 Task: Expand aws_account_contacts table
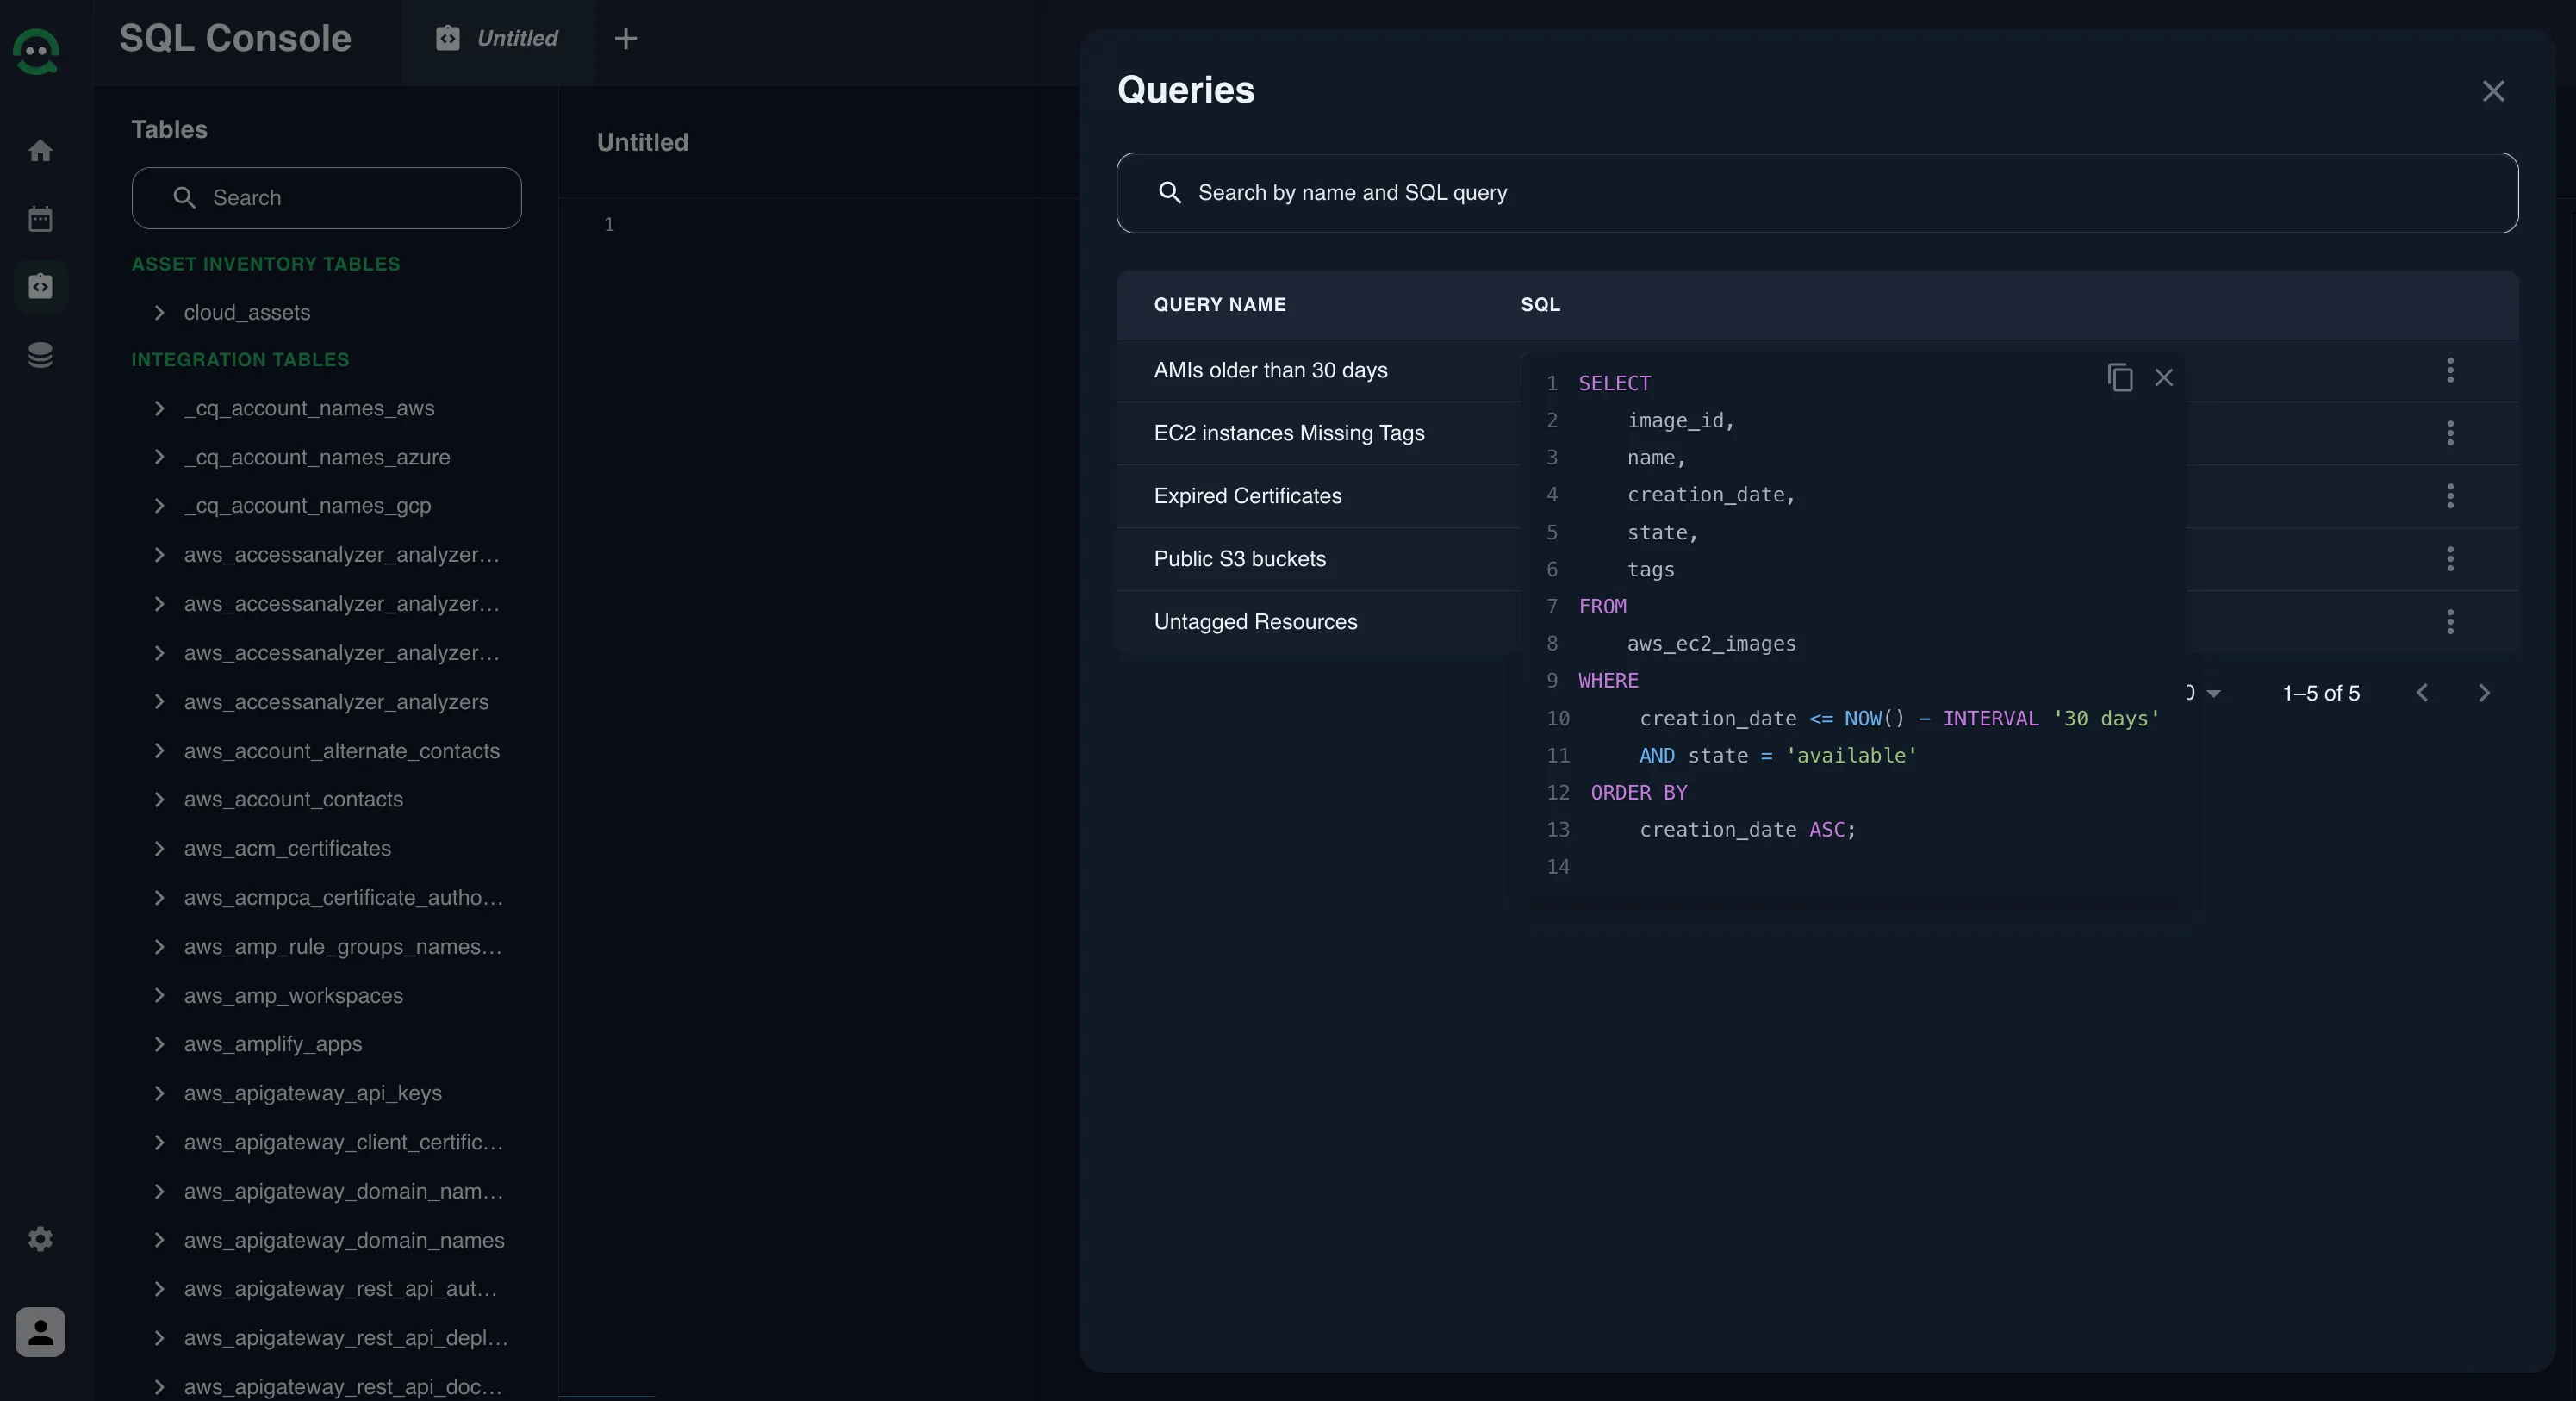pos(159,799)
